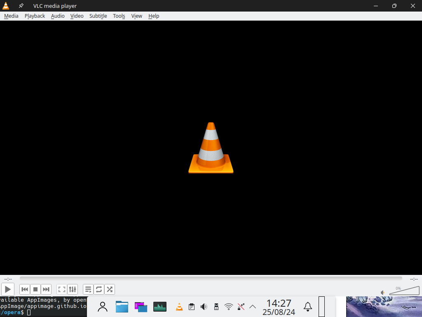Open the Audio menu
The image size is (422, 317).
(x=58, y=16)
